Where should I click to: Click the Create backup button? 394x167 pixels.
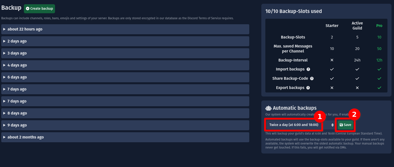[x=39, y=9]
